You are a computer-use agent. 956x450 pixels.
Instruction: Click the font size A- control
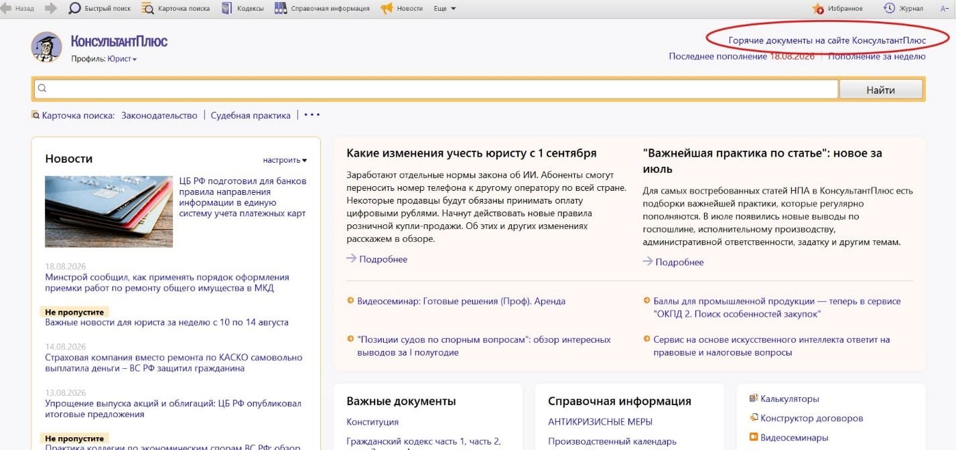pyautogui.click(x=945, y=9)
